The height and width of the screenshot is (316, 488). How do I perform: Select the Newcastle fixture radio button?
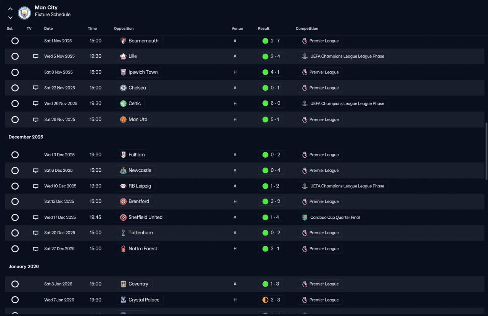[x=15, y=171]
